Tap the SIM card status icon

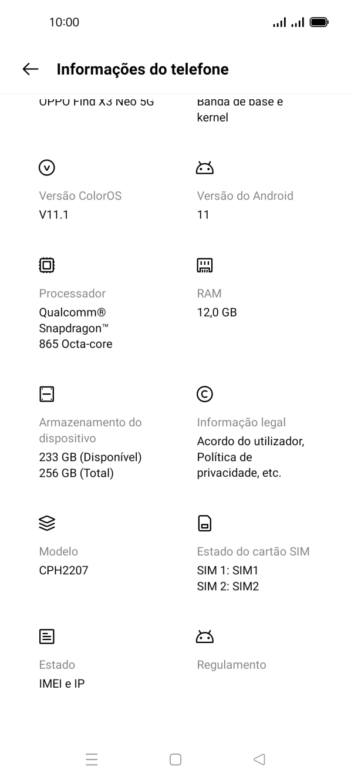[x=204, y=523]
